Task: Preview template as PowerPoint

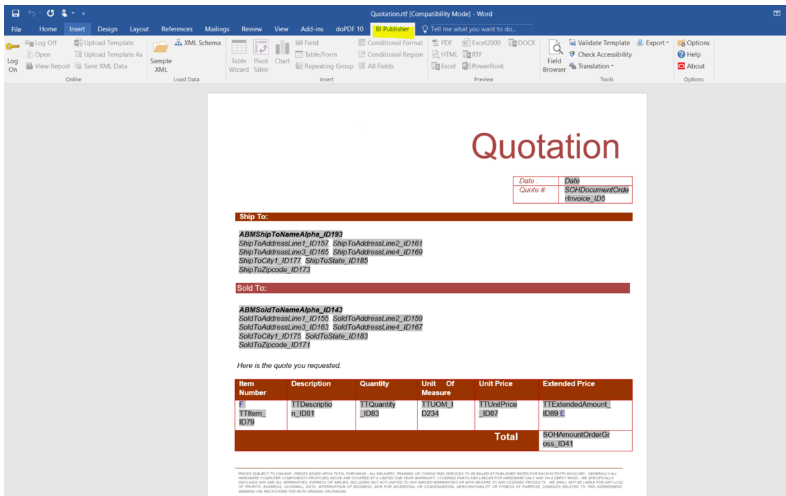Action: pyautogui.click(x=483, y=66)
